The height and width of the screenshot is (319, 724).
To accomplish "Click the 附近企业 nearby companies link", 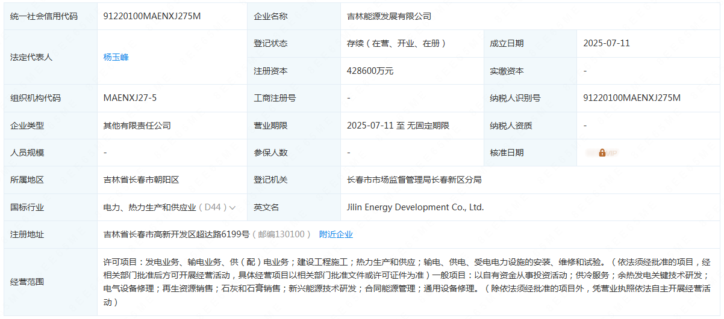I will [335, 234].
